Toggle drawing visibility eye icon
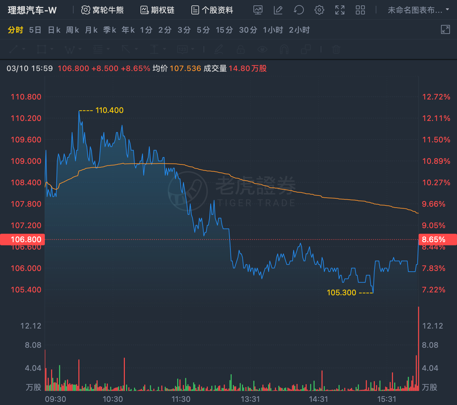The width and height of the screenshot is (457, 405). click(x=262, y=49)
